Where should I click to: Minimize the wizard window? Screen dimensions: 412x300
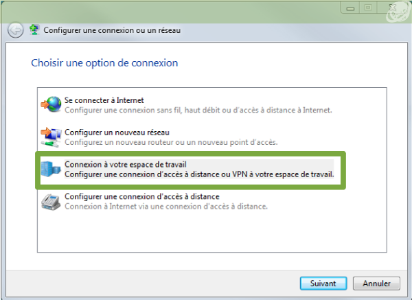(x=350, y=8)
